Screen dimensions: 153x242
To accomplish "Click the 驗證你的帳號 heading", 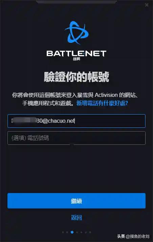I will click(x=76, y=77).
